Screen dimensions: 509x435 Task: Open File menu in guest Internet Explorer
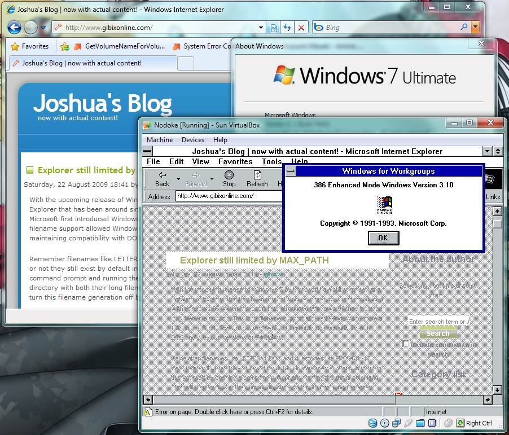[153, 162]
